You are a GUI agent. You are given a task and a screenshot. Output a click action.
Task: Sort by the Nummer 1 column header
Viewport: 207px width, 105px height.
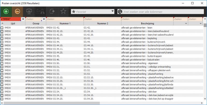click(64, 23)
